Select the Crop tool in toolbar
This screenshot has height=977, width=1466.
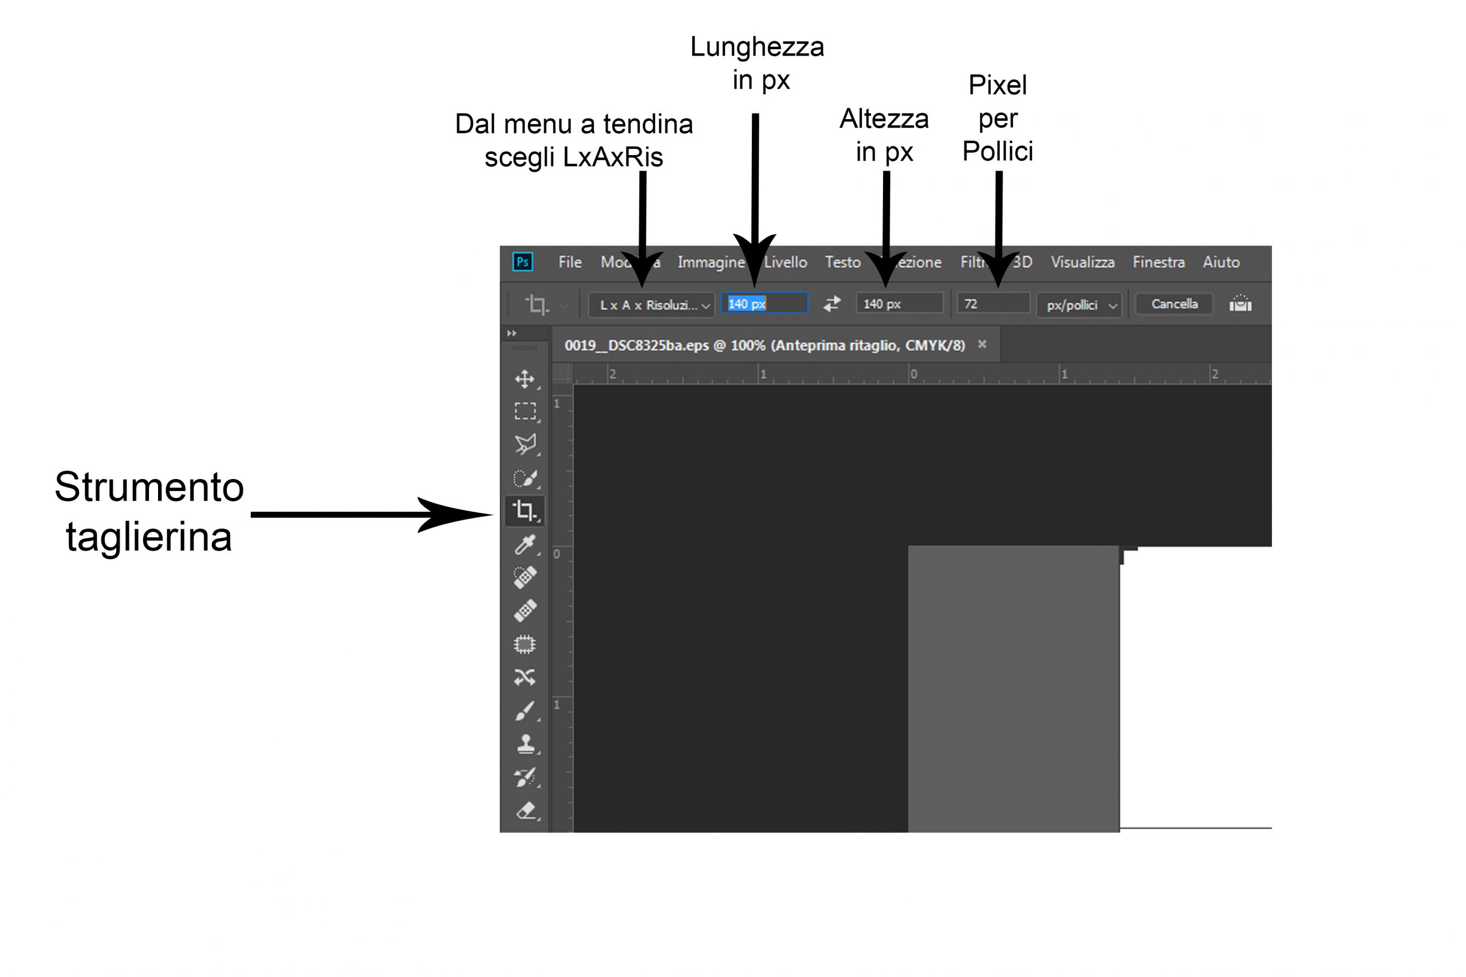pyautogui.click(x=525, y=511)
